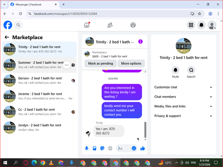Screen dimensions: 223x167
Task: Choose a sticker icon
Action: click(x=102, y=148)
